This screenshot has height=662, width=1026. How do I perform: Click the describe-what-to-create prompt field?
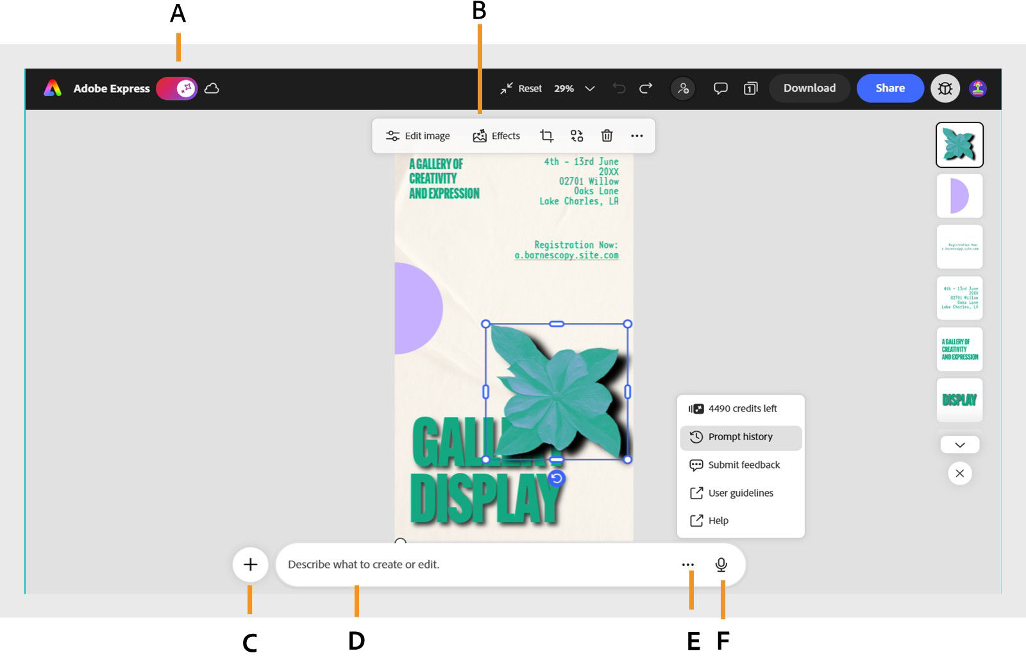point(449,565)
